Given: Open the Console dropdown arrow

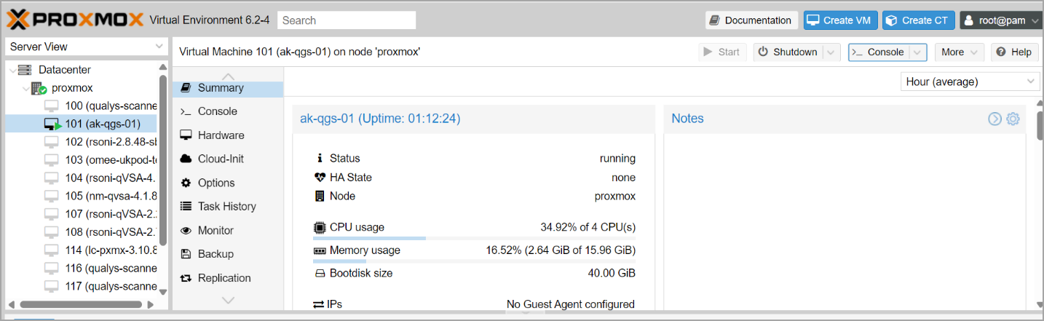Looking at the screenshot, I should tap(918, 52).
